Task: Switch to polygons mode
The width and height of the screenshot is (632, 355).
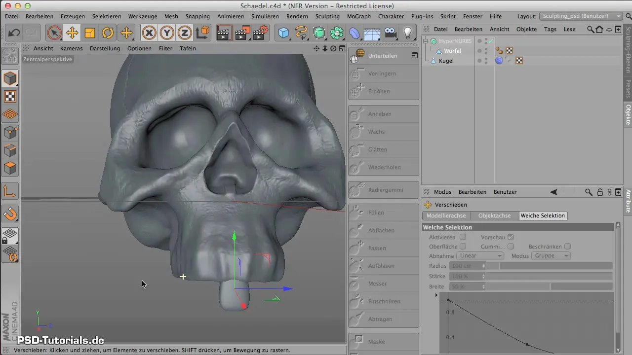Action: (x=10, y=168)
